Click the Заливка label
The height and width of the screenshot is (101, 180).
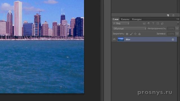coord(161,34)
